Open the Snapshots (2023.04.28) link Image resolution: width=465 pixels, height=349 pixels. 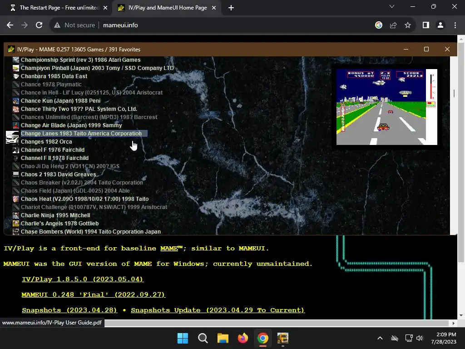pos(69,310)
